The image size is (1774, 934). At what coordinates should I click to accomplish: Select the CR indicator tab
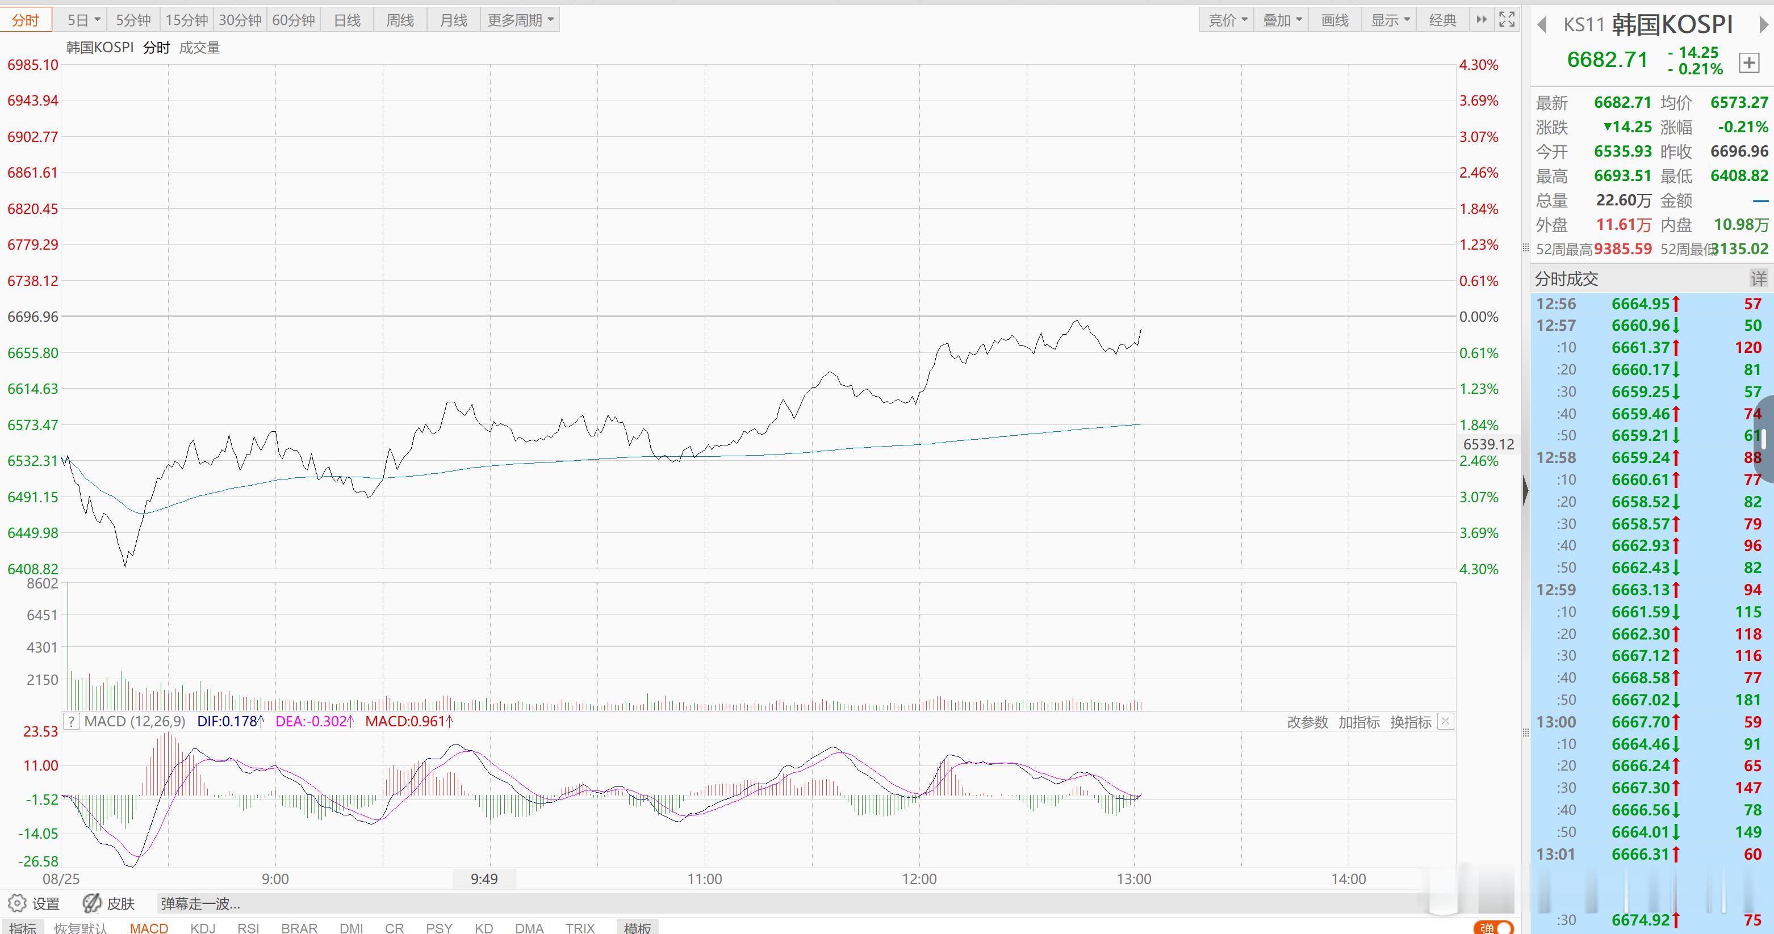point(395,928)
